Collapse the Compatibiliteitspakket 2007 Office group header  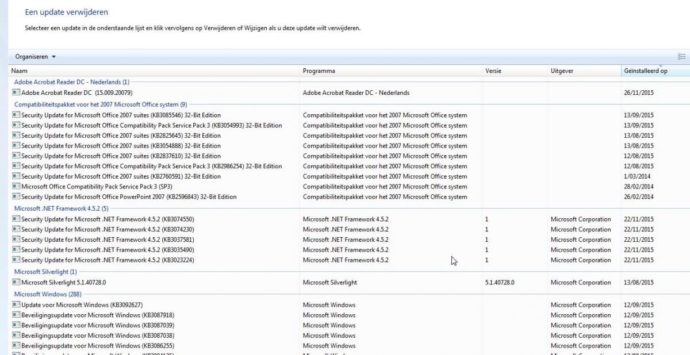pyautogui.click(x=100, y=105)
